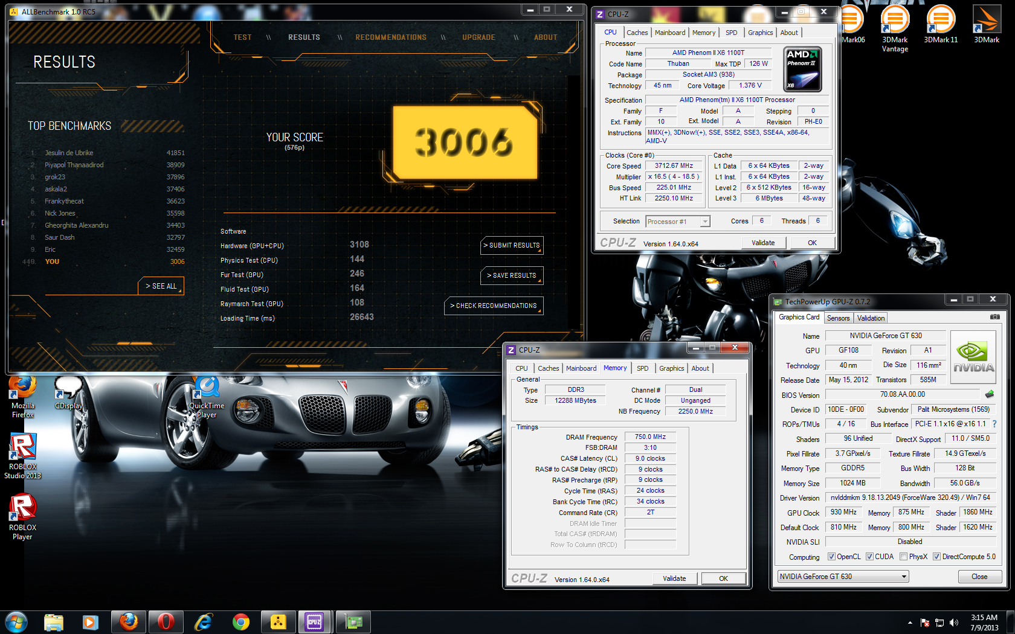Click the network tray icon
The width and height of the screenshot is (1015, 634).
[x=939, y=623]
